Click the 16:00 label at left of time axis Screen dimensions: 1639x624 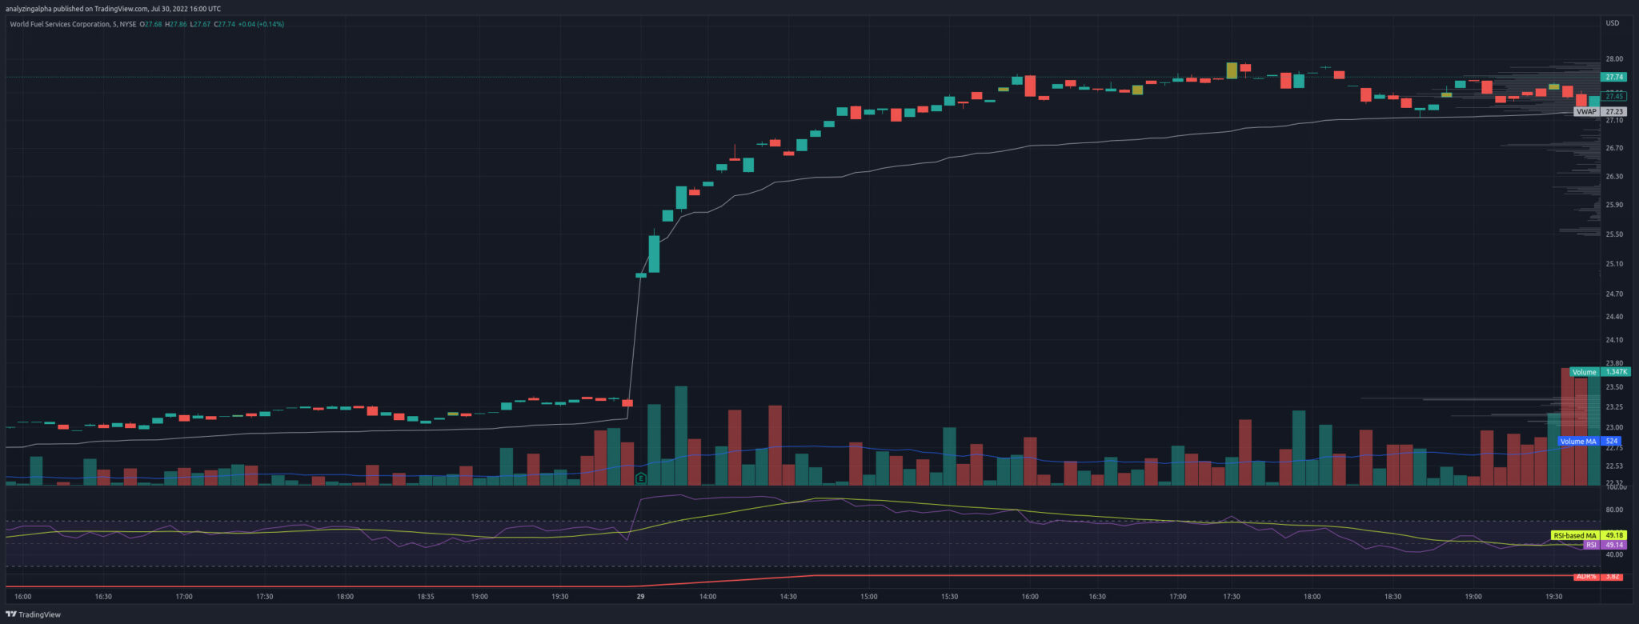(23, 597)
